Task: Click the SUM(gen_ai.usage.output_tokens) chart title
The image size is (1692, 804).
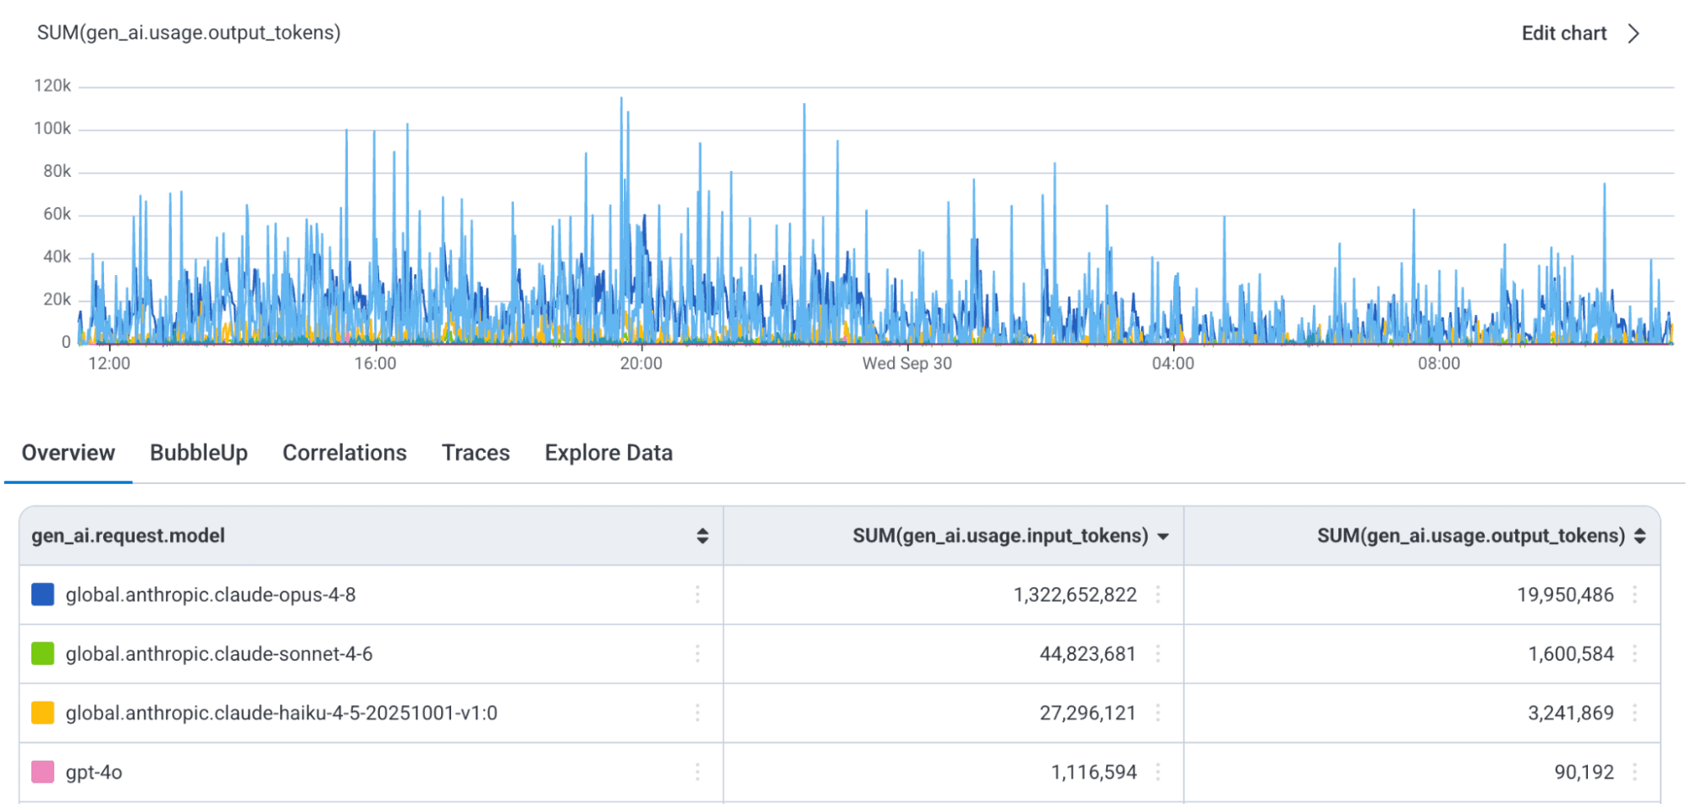Action: pyautogui.click(x=189, y=33)
